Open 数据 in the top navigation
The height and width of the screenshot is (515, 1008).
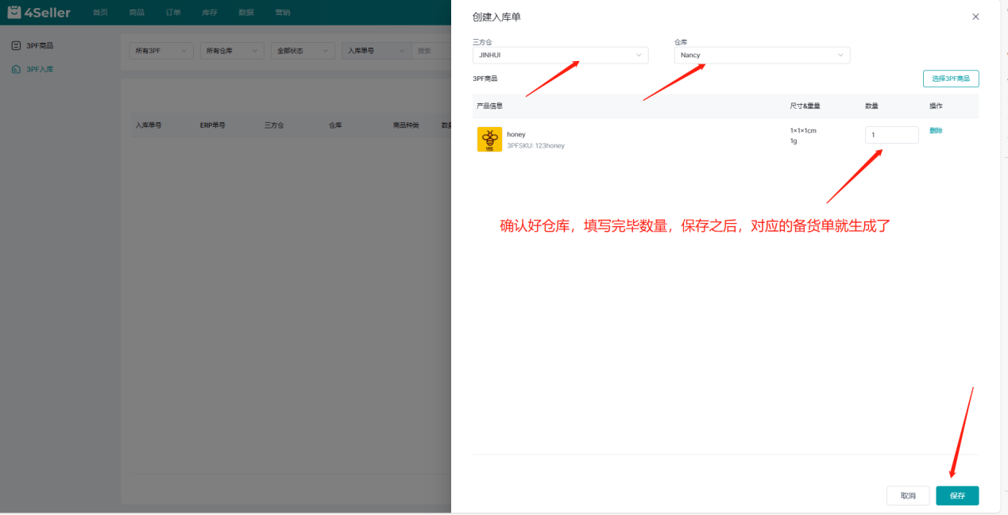[x=246, y=13]
